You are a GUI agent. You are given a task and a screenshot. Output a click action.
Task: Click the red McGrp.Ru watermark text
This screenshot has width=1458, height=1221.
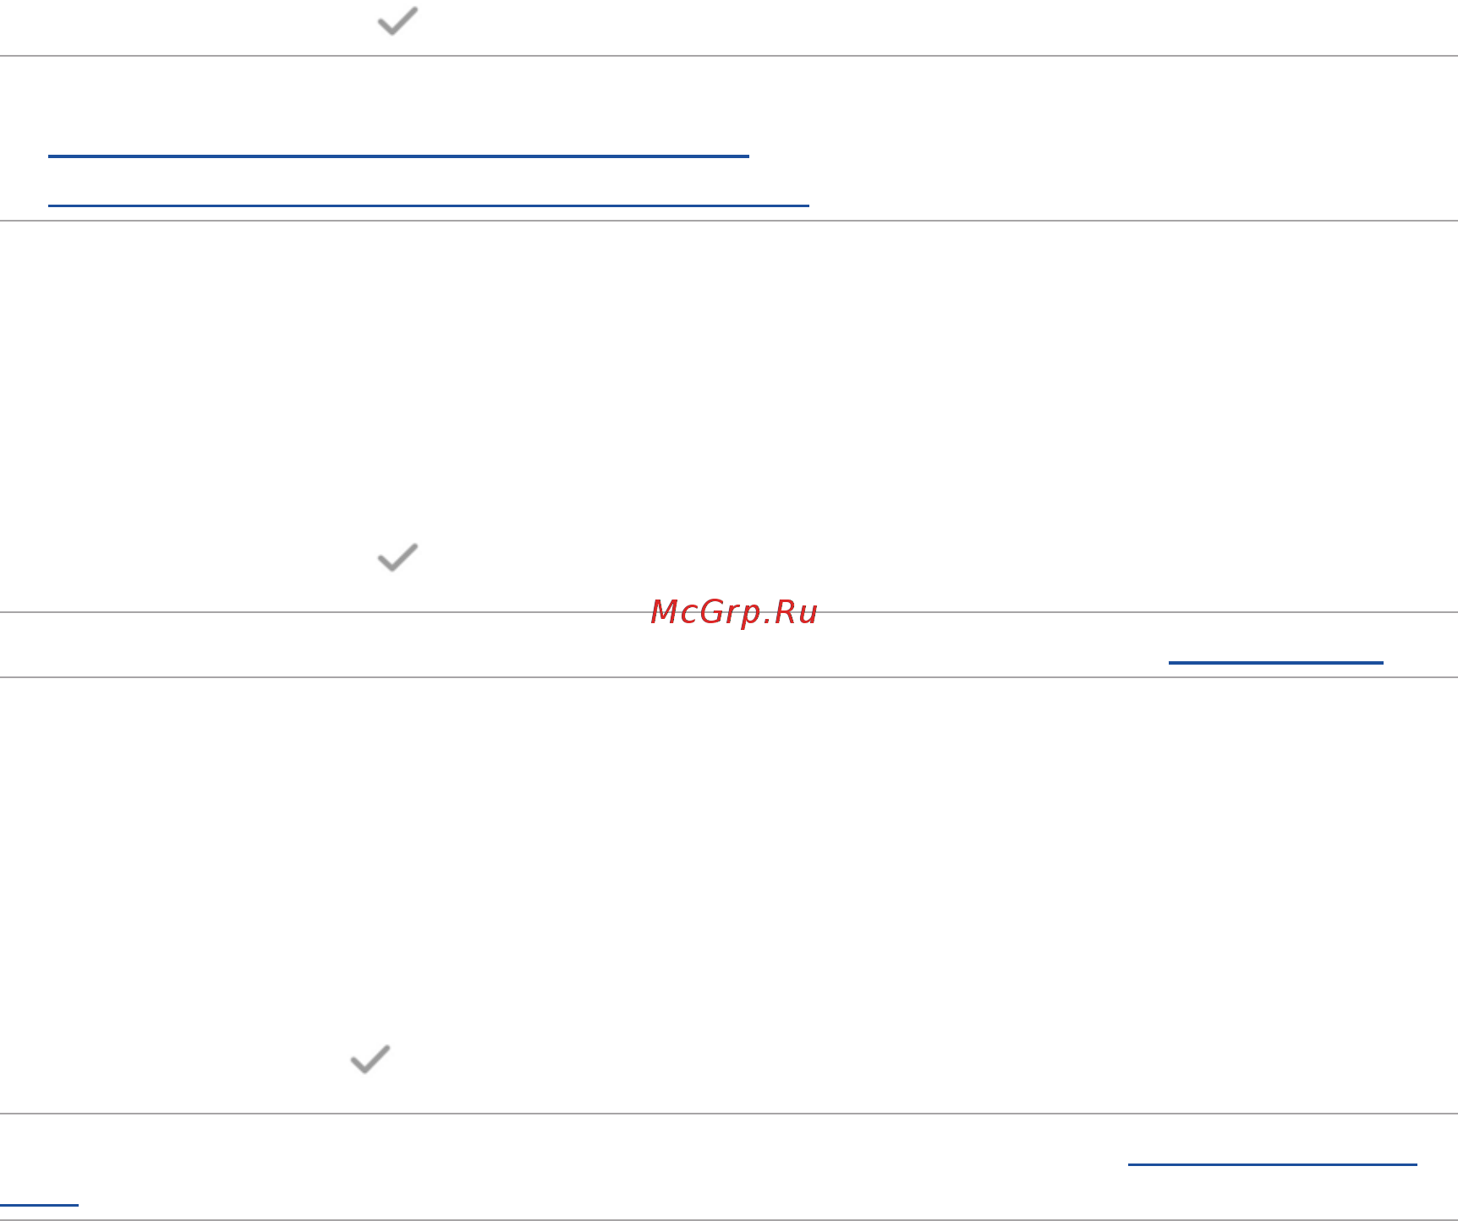click(x=734, y=612)
